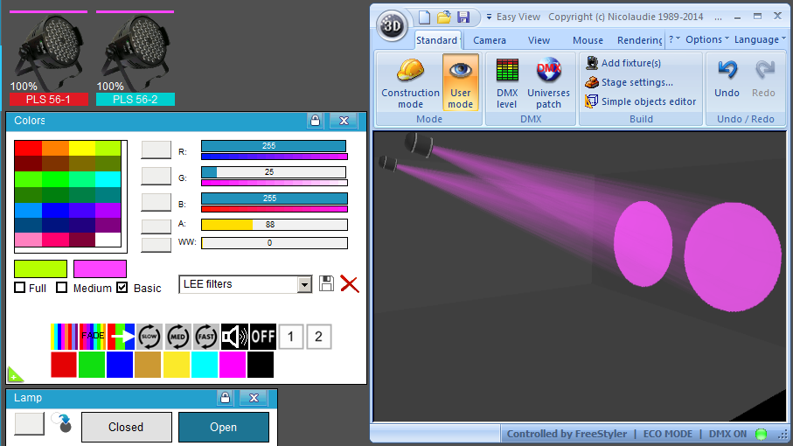Click the Closed lamp button

(x=127, y=428)
